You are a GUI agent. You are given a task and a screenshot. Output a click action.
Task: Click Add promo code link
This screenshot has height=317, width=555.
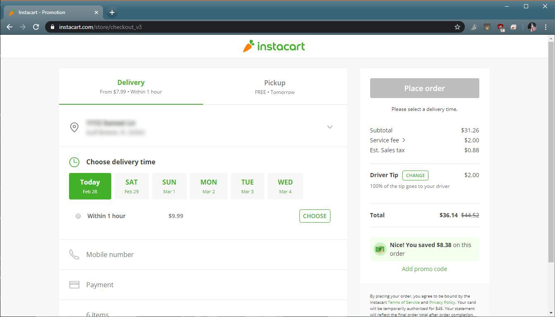424,269
